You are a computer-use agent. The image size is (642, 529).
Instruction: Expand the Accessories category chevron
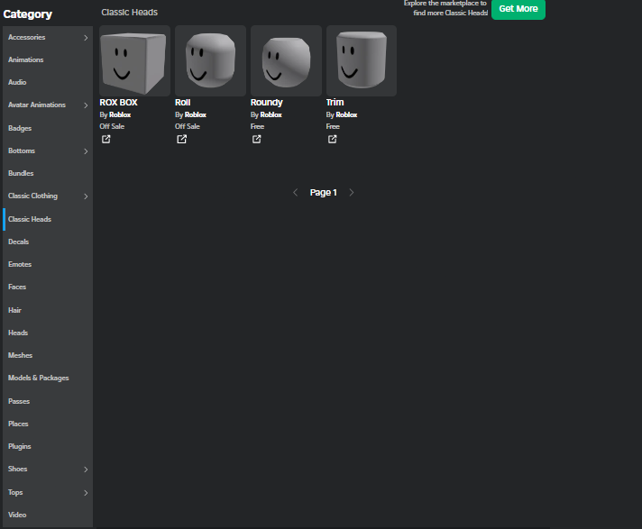86,38
